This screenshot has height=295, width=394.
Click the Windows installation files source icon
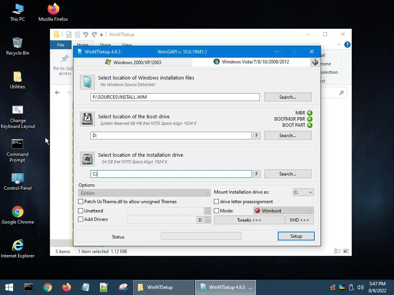(x=87, y=82)
